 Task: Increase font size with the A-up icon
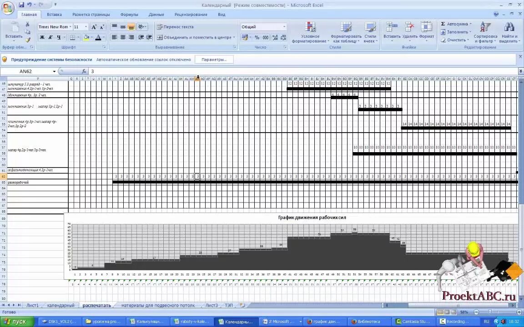click(94, 27)
